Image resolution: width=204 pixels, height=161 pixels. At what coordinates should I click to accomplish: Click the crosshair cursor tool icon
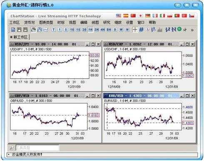(x=135, y=30)
